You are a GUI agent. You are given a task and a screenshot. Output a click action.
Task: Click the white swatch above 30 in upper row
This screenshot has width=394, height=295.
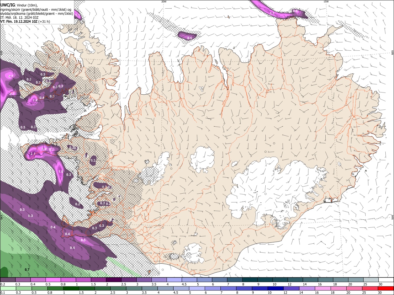[386, 280]
